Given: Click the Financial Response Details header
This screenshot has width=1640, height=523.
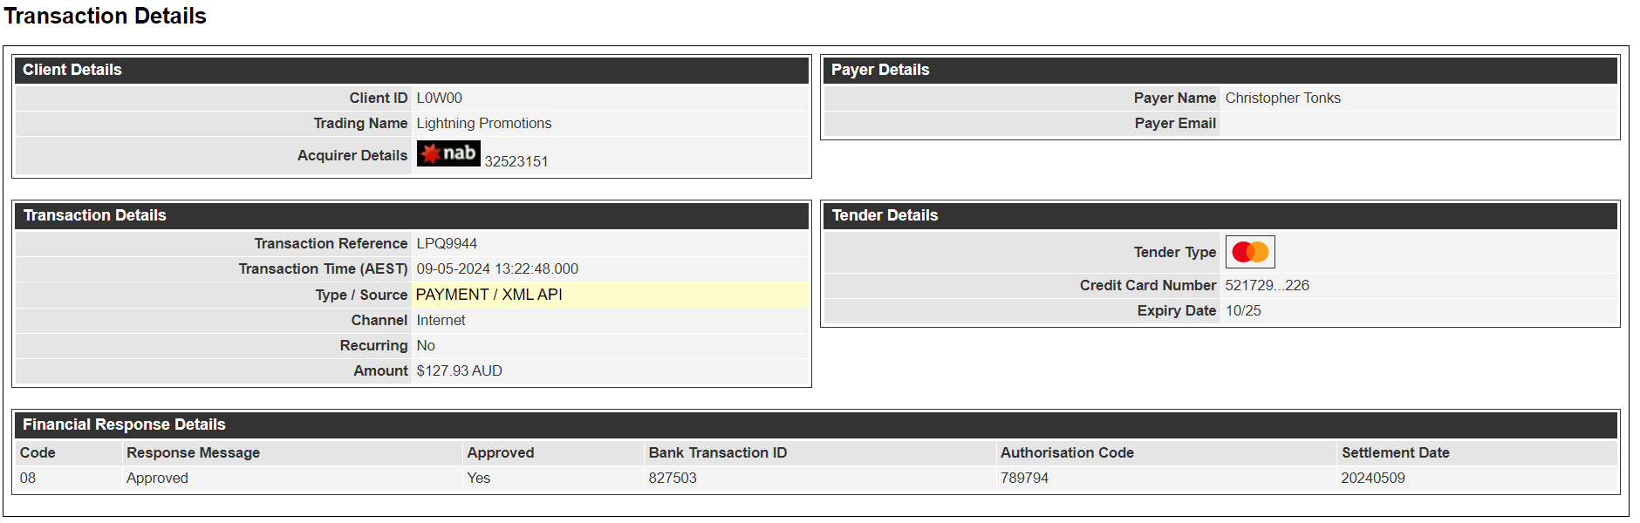Looking at the screenshot, I should pyautogui.click(x=817, y=425).
